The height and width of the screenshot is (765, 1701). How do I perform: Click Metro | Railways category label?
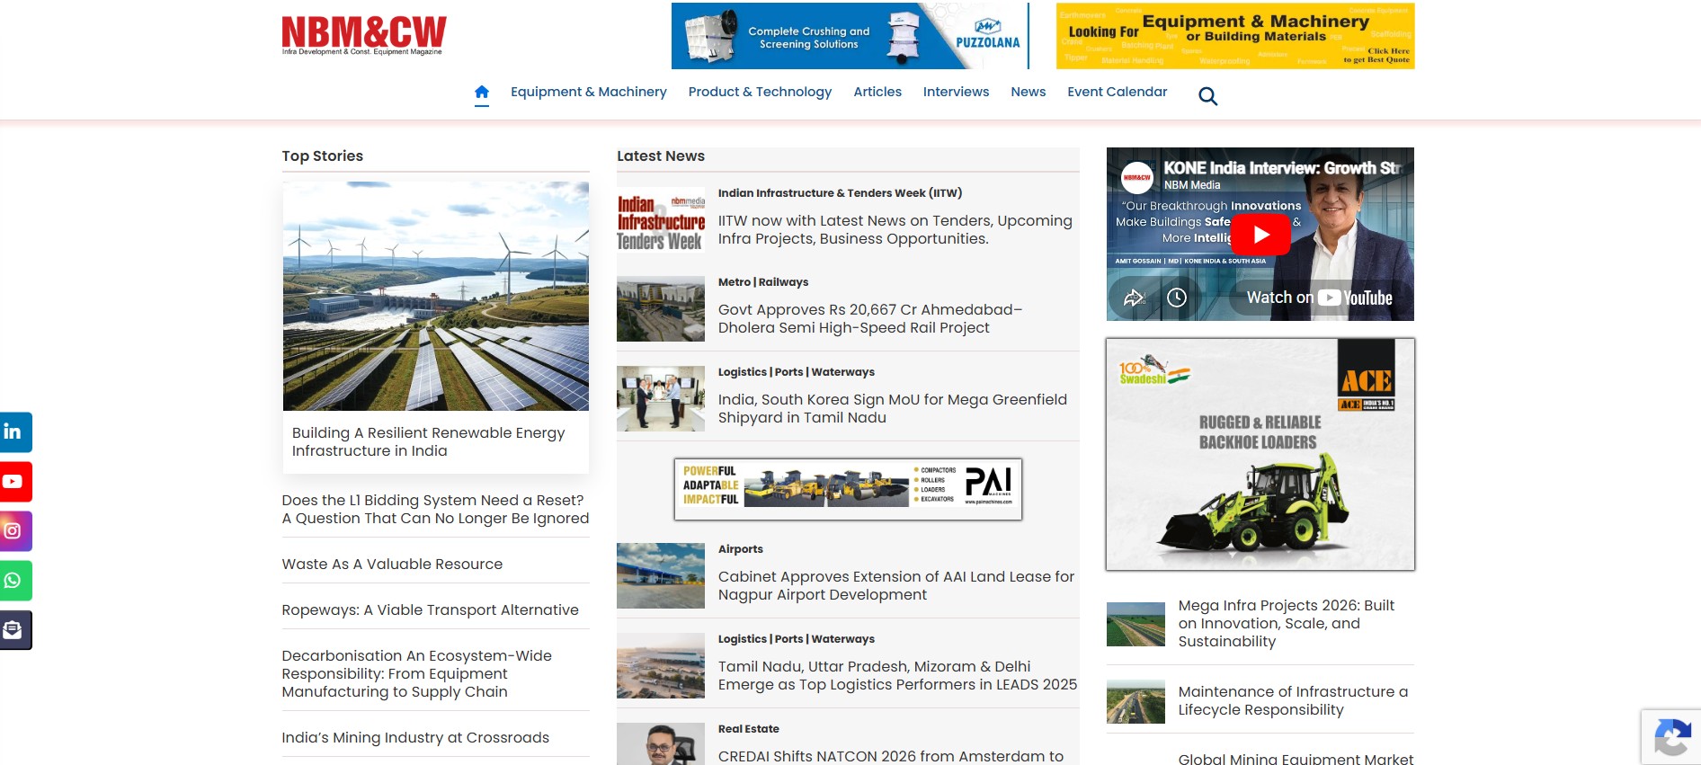point(763,282)
